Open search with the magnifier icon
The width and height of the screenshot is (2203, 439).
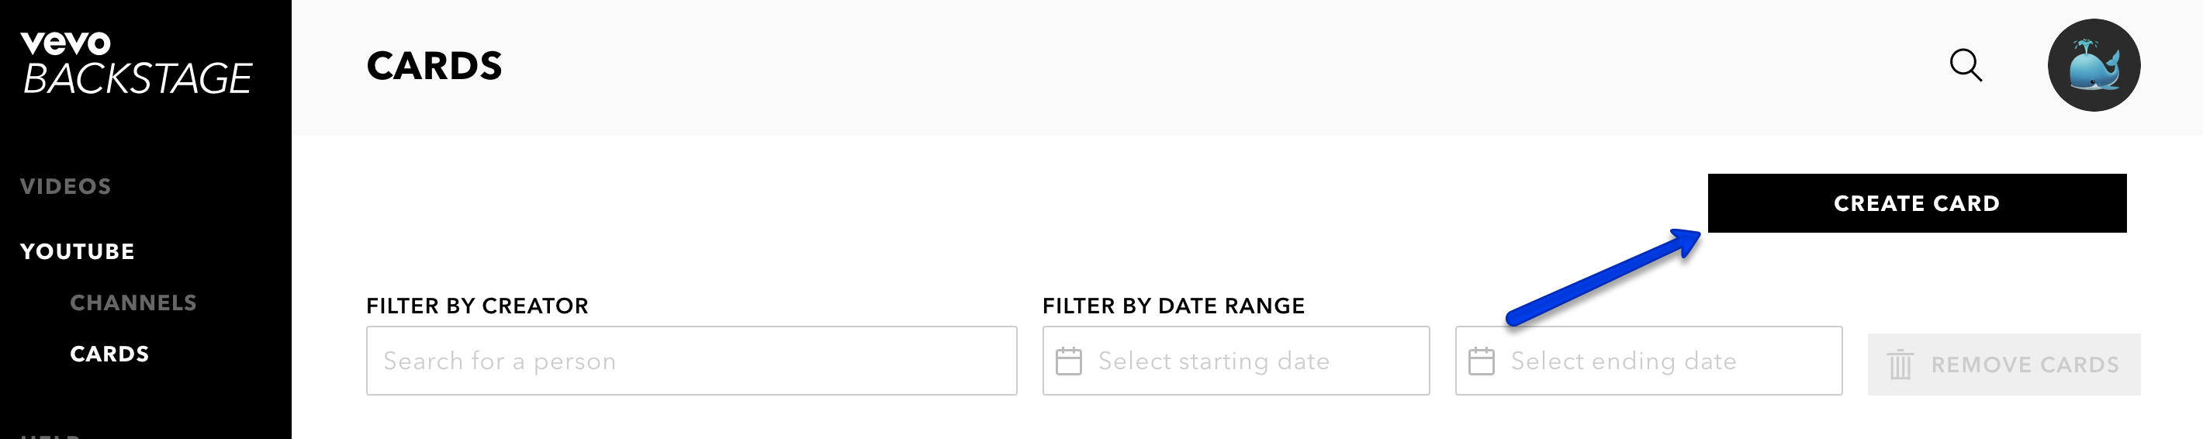click(1966, 65)
